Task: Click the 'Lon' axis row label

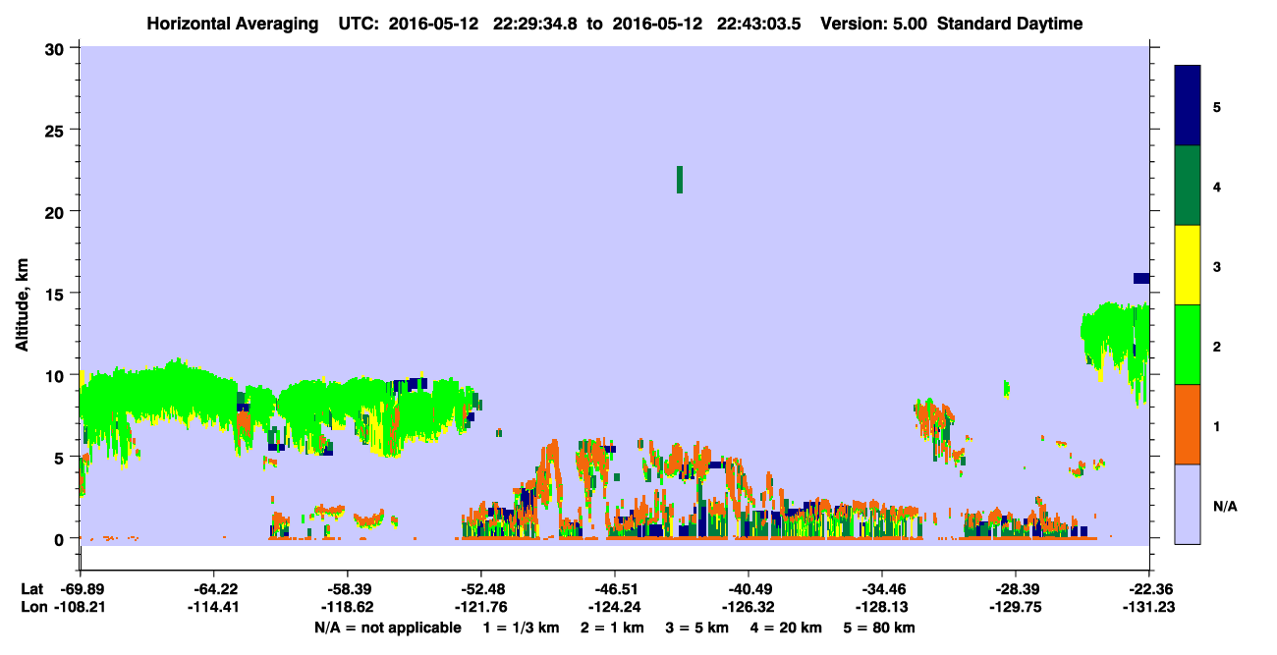Action: pyautogui.click(x=33, y=608)
